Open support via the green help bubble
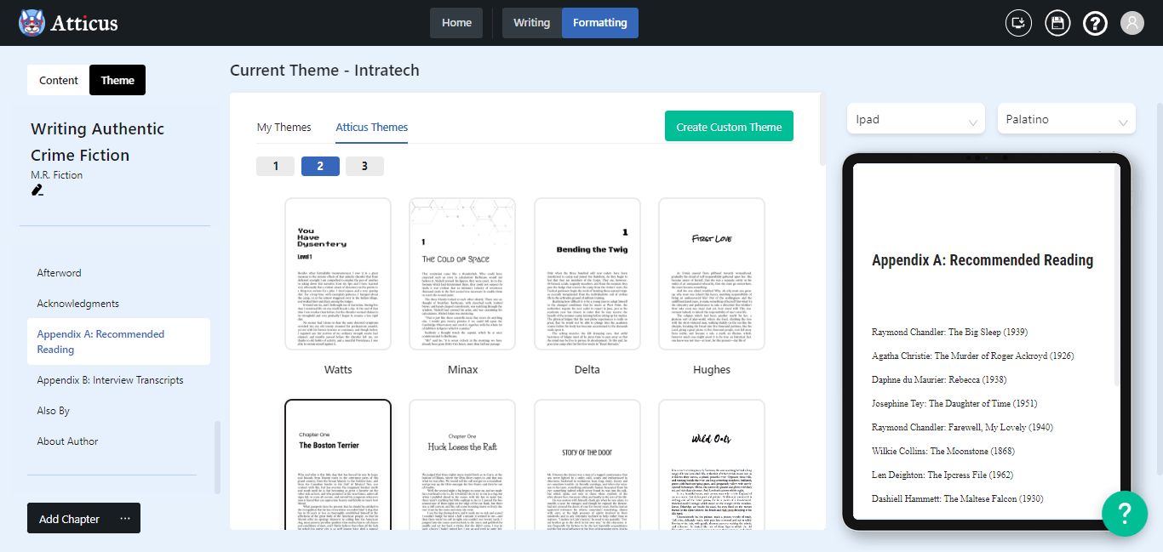 pos(1125,514)
